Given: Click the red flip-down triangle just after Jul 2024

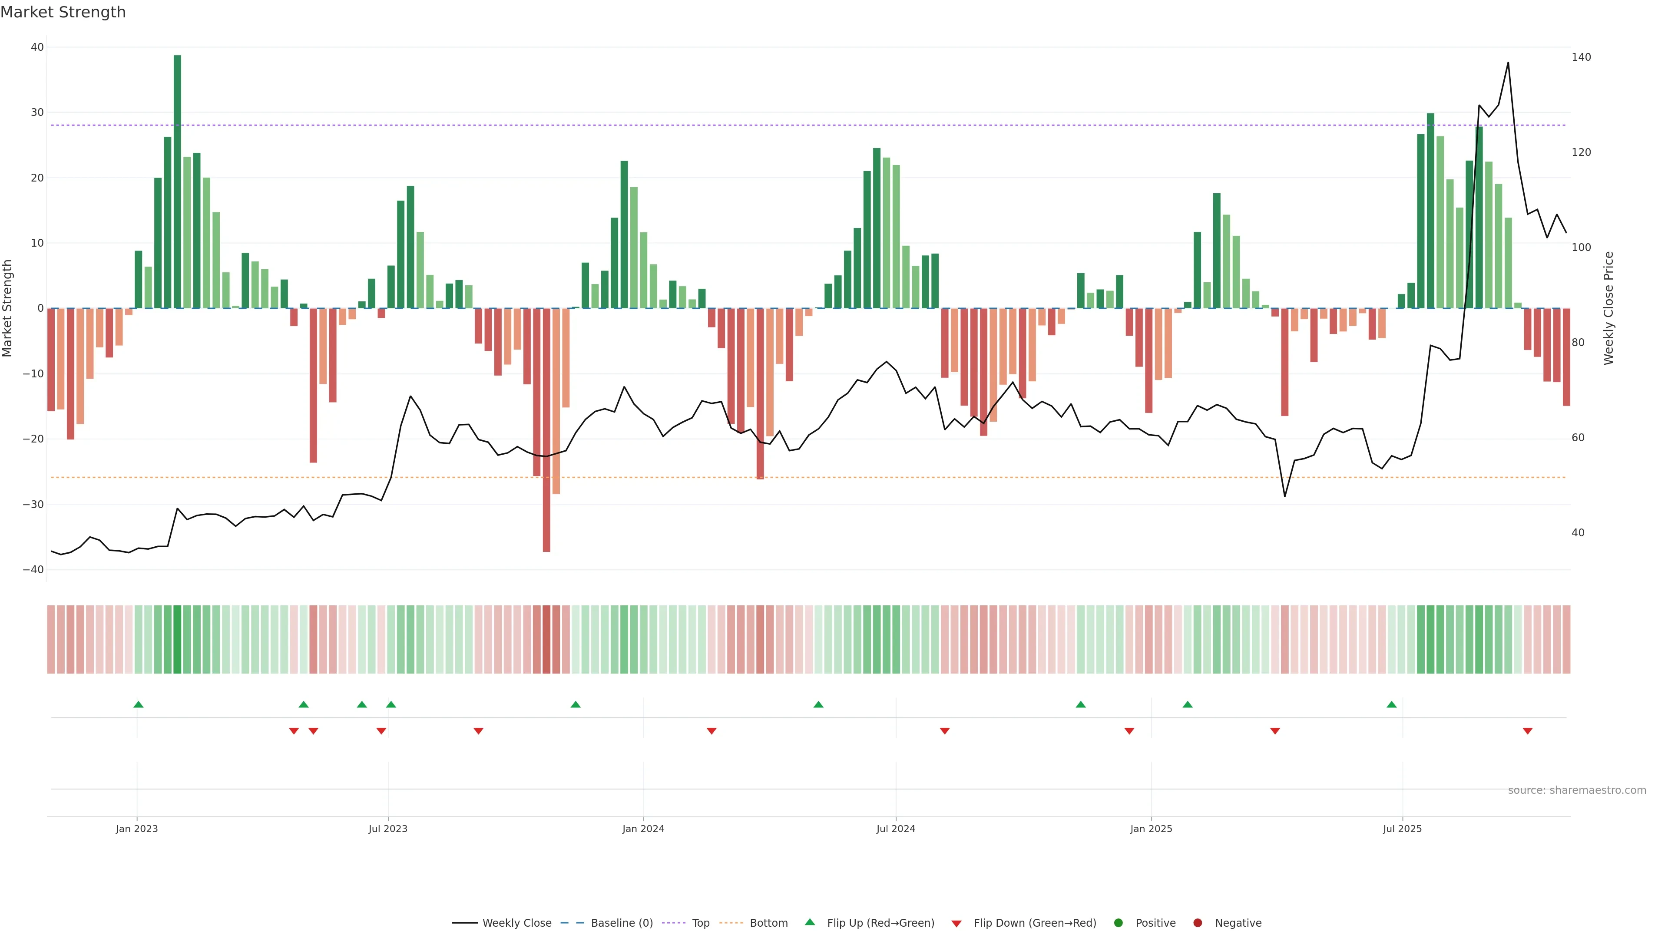Looking at the screenshot, I should pyautogui.click(x=945, y=731).
